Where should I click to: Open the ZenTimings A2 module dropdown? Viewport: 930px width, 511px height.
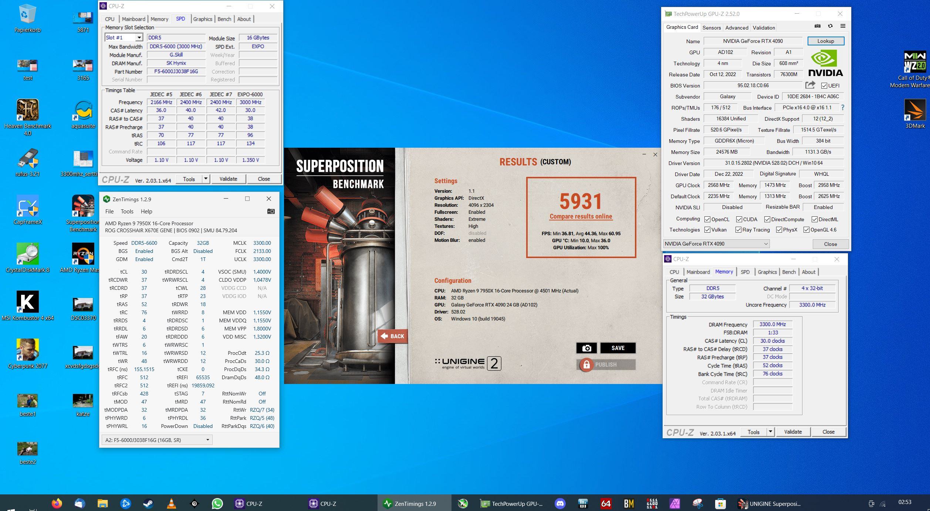[x=207, y=440]
